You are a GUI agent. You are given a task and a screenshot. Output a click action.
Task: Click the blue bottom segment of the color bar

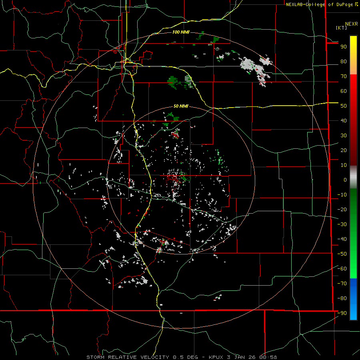click(353, 299)
